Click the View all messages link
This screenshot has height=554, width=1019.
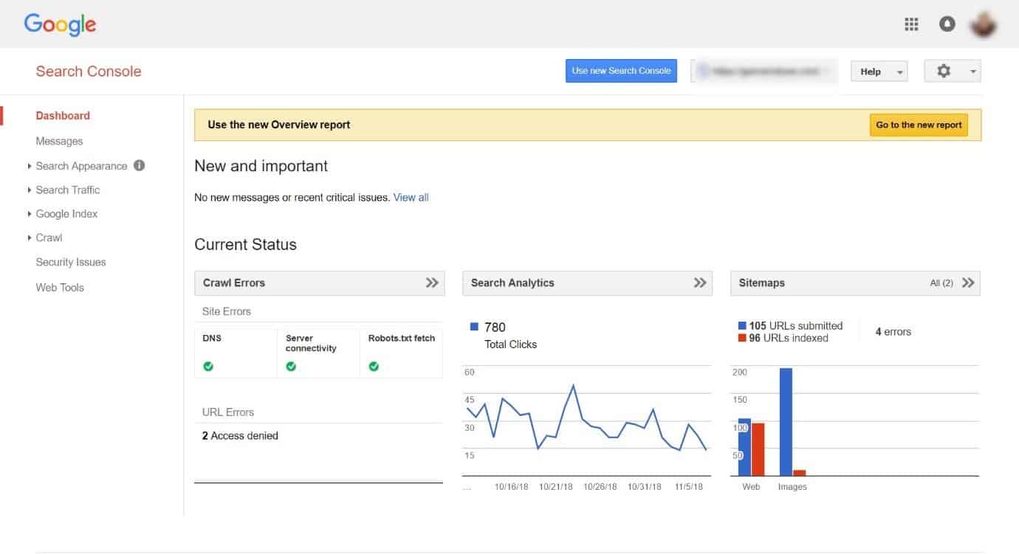411,198
